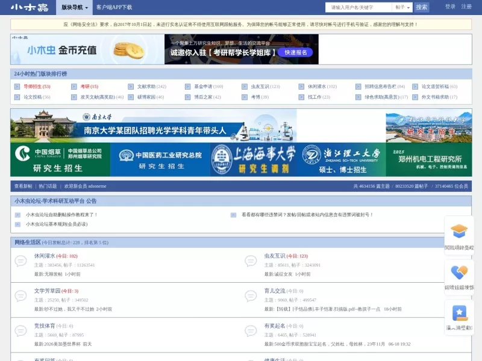Viewport: 482px width, 361px height.
Task: Open 找工作 (23) board link
Action: (x=319, y=97)
